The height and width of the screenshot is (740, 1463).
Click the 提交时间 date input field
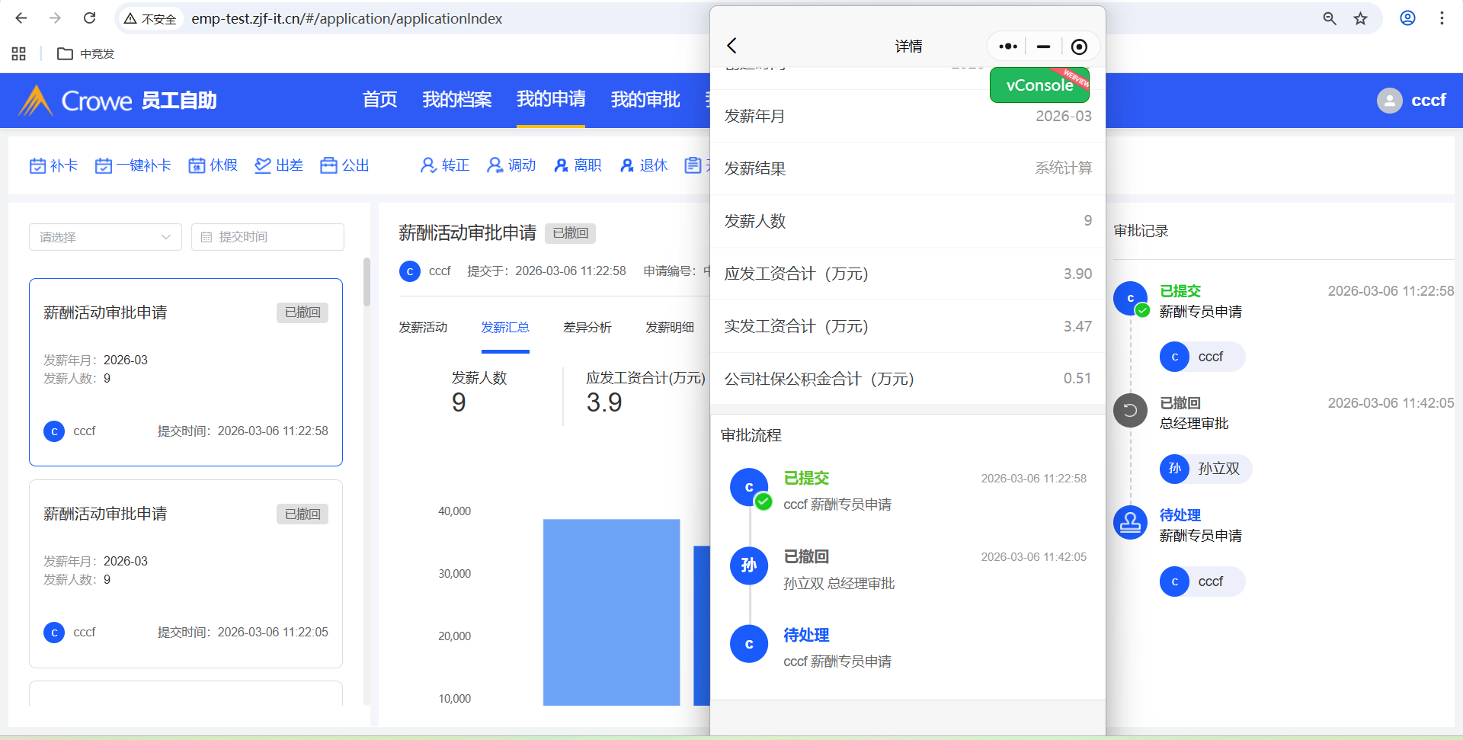(x=267, y=237)
